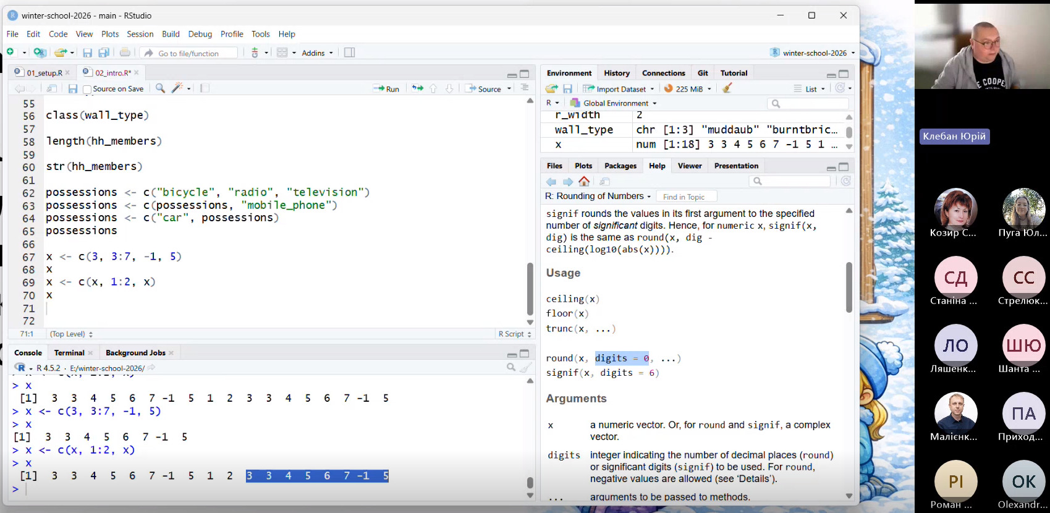Click the Source button in the editor

(484, 89)
